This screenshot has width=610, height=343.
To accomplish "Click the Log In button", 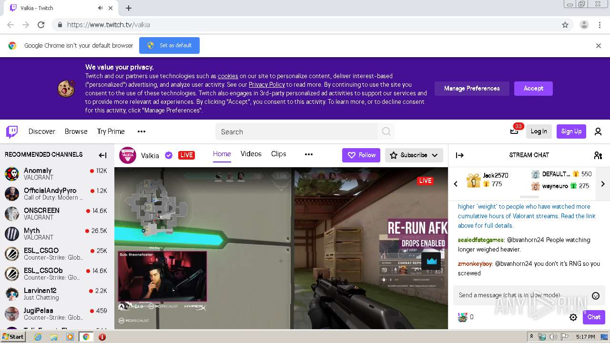I will pyautogui.click(x=539, y=131).
